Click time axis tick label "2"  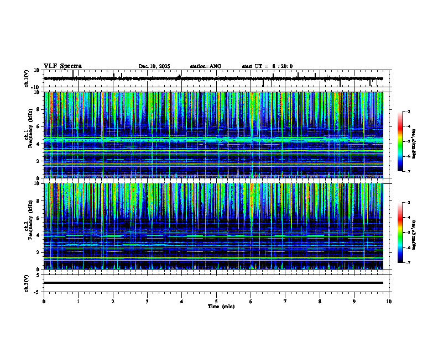tap(113, 302)
